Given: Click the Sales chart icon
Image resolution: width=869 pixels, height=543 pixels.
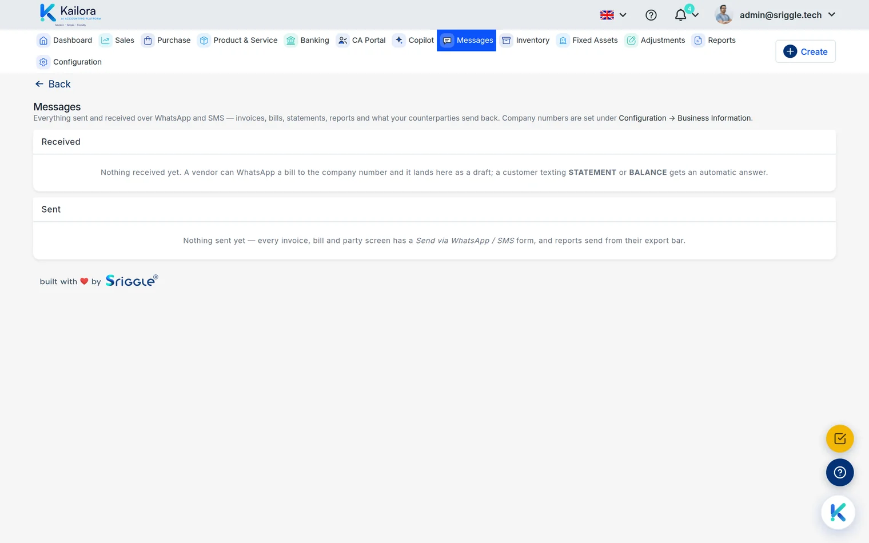Looking at the screenshot, I should (x=105, y=41).
